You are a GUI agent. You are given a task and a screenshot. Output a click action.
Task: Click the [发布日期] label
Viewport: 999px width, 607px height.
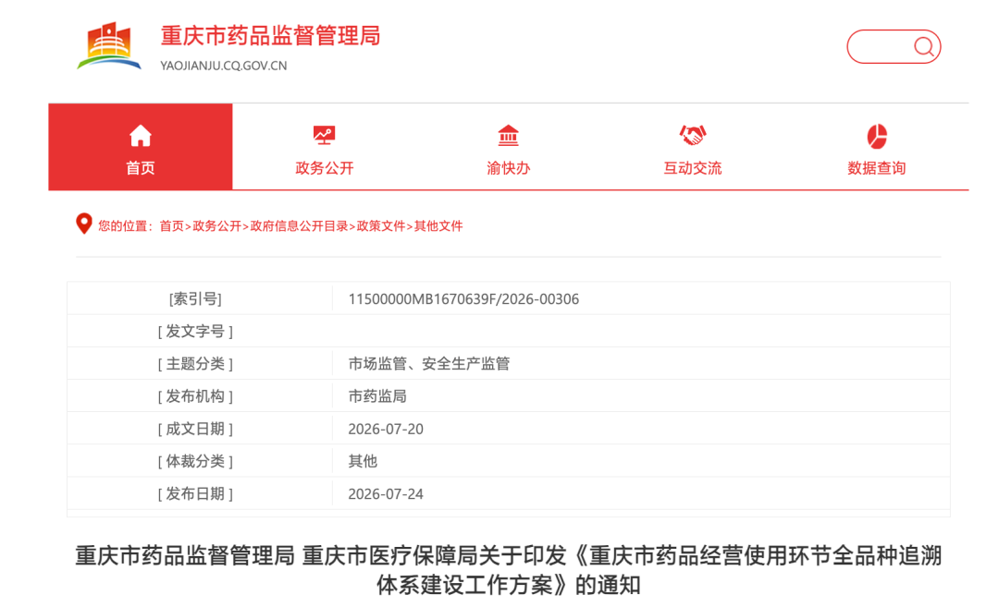(x=195, y=493)
